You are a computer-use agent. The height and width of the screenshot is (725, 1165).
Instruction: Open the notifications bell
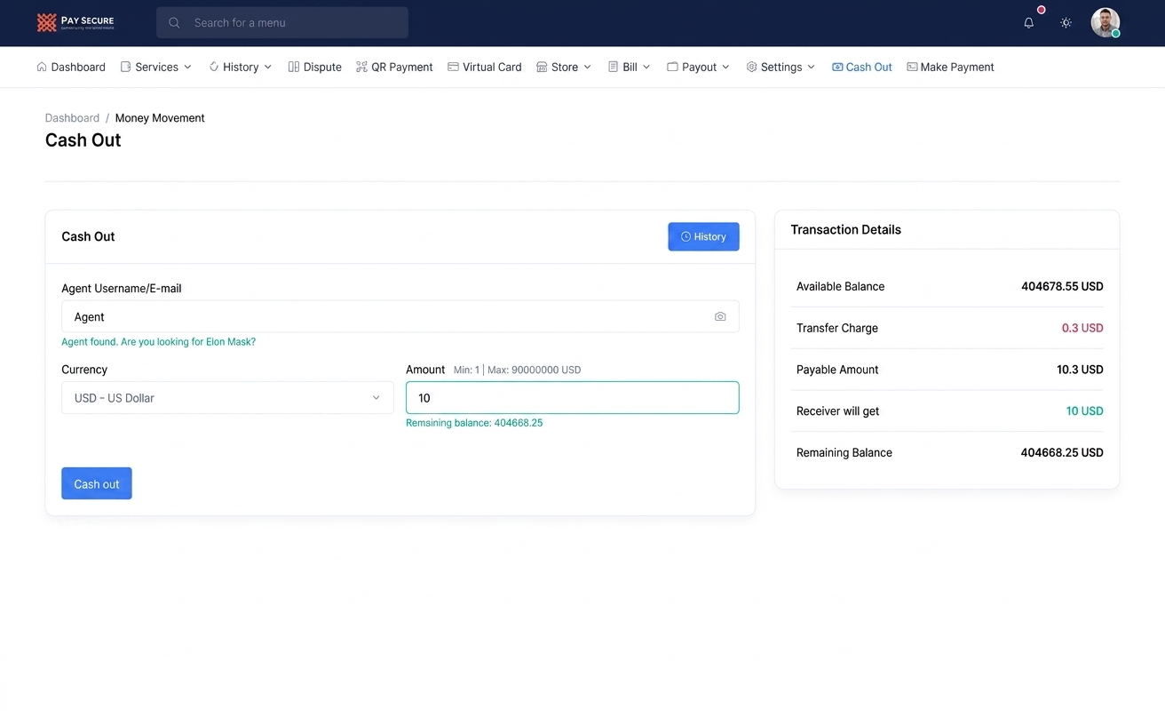(x=1028, y=23)
